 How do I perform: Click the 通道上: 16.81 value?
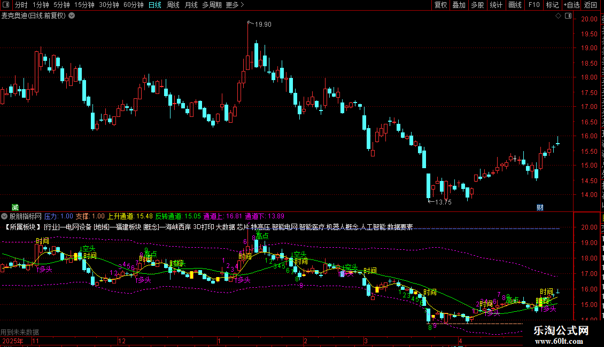(223, 217)
